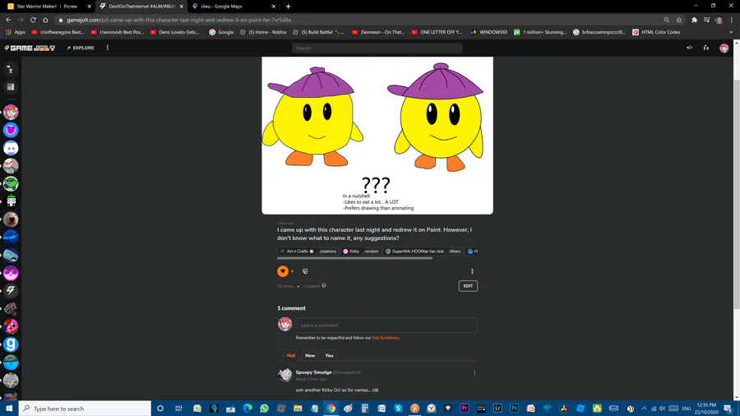Open the blue letter g sidebar community
The height and width of the screenshot is (416, 740).
coord(11,344)
